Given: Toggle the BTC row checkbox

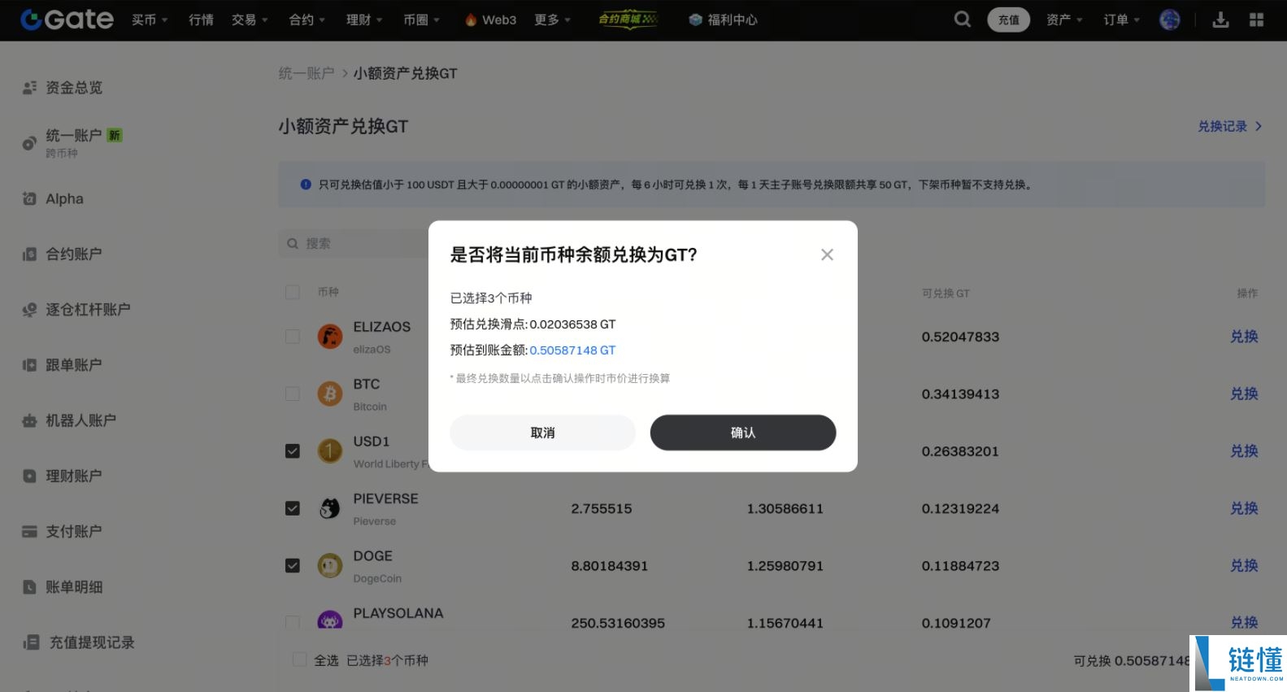Looking at the screenshot, I should tap(293, 394).
